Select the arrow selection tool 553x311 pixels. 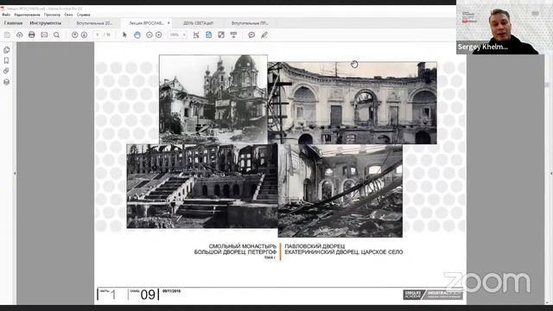[x=124, y=35]
